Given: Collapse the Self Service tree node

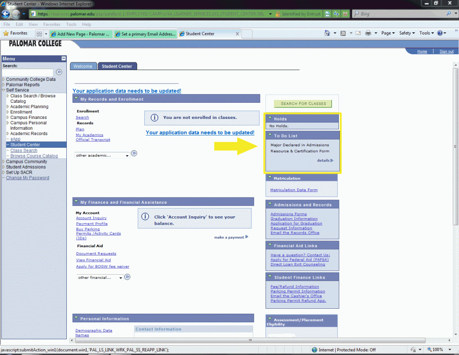Looking at the screenshot, I should point(4,90).
